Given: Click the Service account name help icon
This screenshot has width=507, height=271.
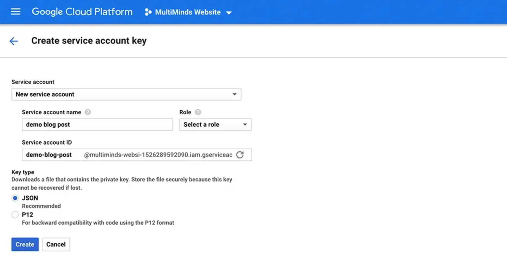Looking at the screenshot, I should pos(88,112).
